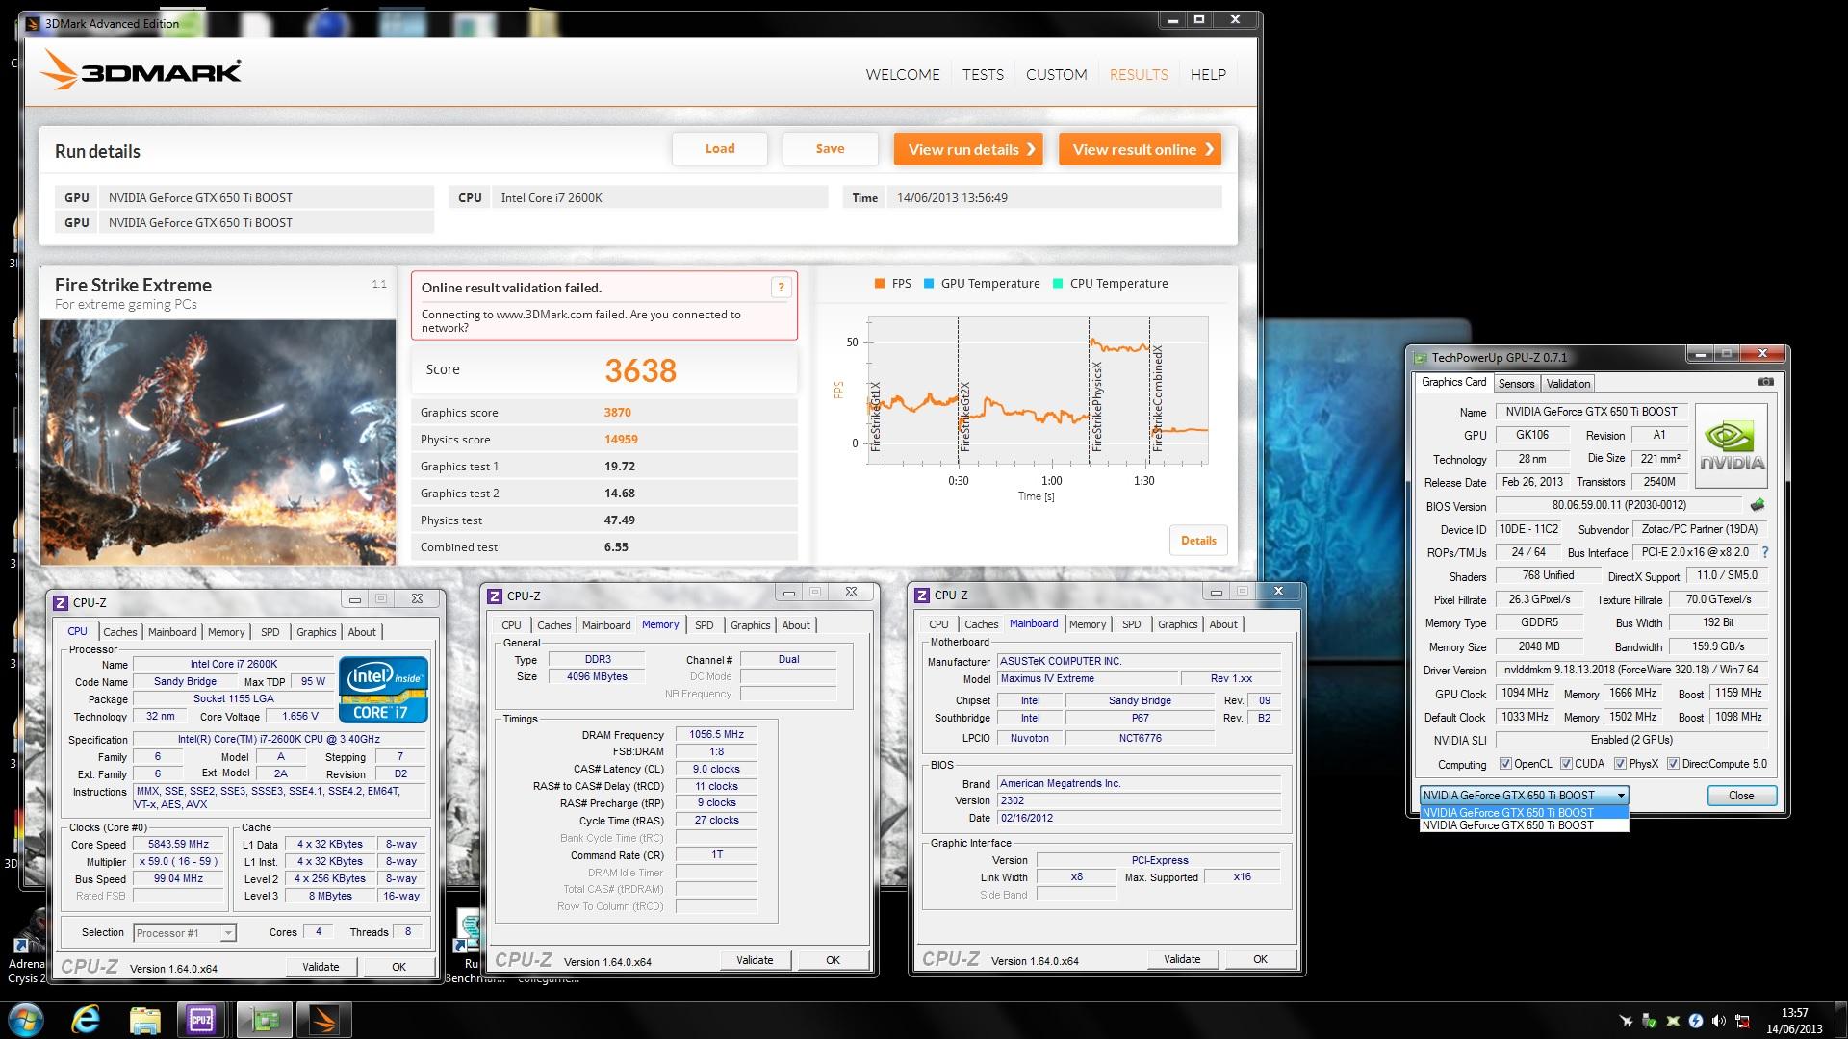The height and width of the screenshot is (1039, 1848).
Task: Toggle the PhysX checkbox in GPU-Z
Action: pyautogui.click(x=1621, y=764)
